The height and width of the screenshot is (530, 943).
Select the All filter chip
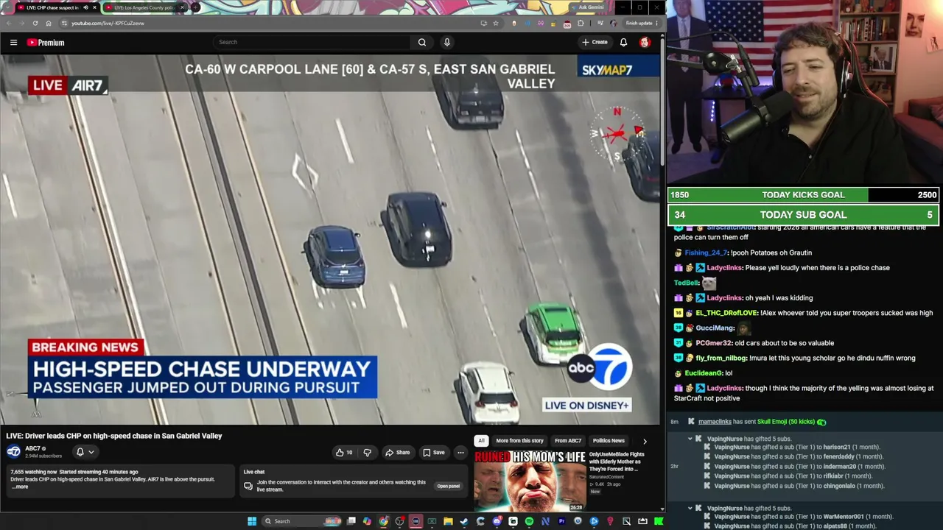[x=481, y=441]
